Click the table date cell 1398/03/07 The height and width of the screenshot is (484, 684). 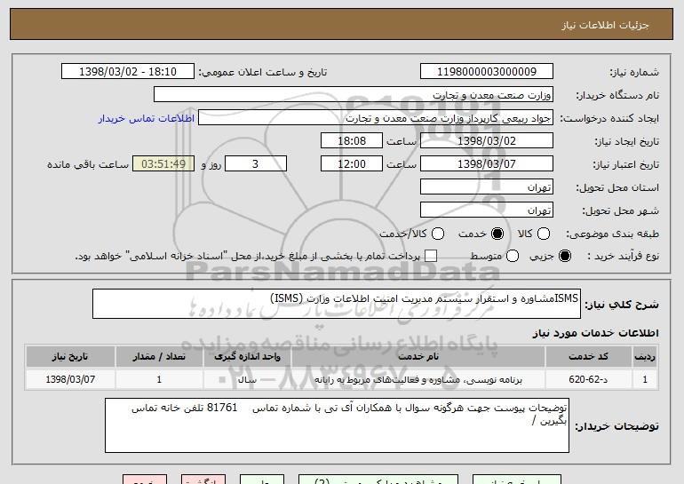70,379
